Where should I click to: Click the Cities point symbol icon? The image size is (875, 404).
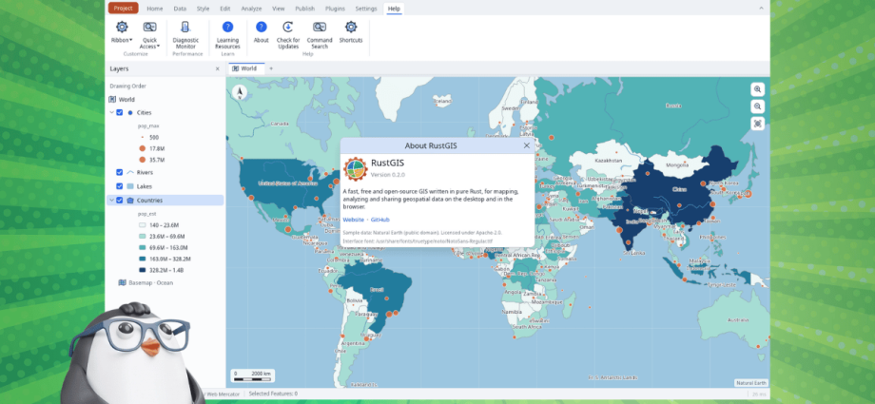pos(130,113)
